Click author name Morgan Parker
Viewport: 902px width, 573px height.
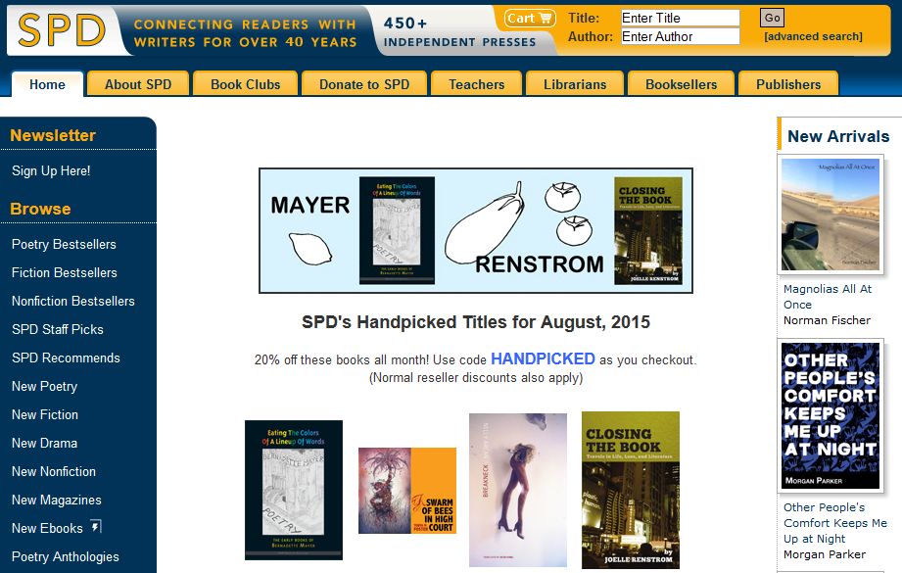(825, 554)
